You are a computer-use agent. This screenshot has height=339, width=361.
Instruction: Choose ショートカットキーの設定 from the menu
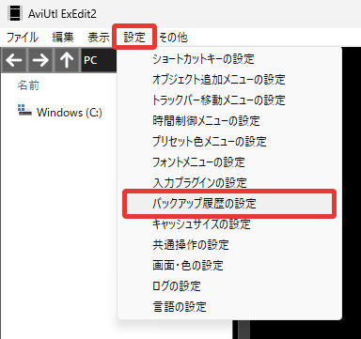click(229, 58)
